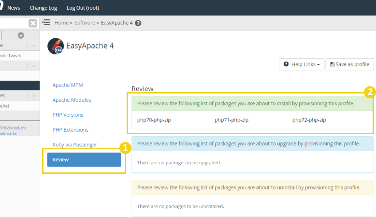The width and height of the screenshot is (376, 217).
Task: Clear the sidebar search box
Action: pos(33,23)
